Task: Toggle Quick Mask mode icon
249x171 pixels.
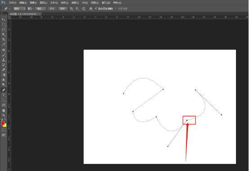Action: (x=4, y=130)
